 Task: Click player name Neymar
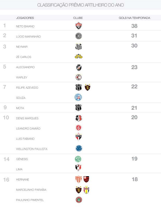tap(22, 47)
